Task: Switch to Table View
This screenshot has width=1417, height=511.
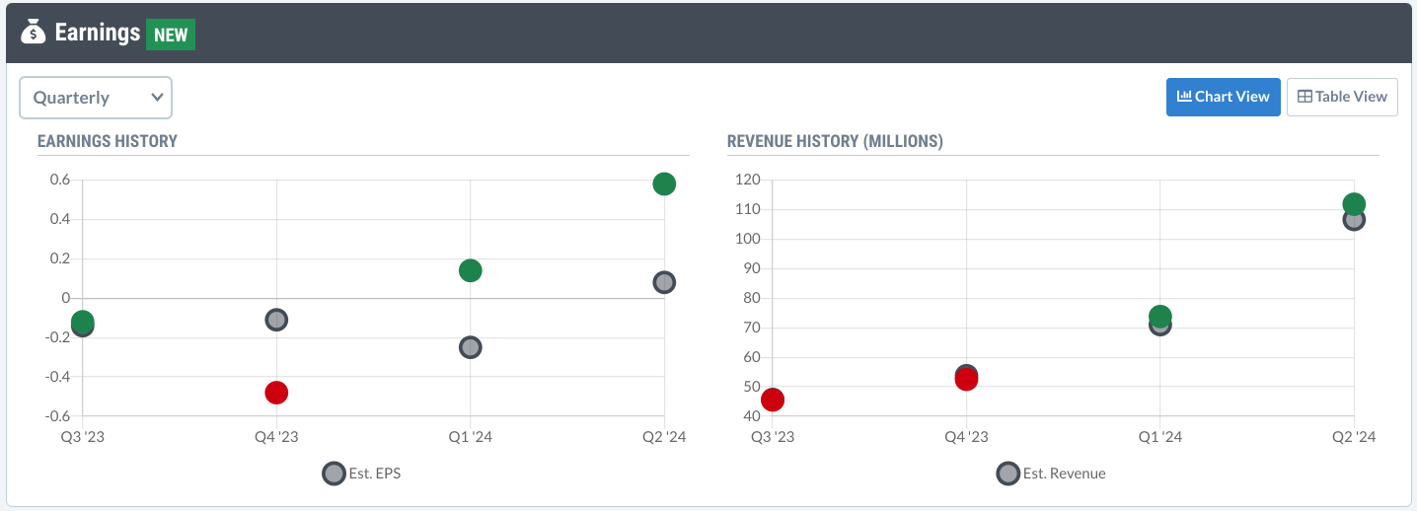Action: point(1342,97)
